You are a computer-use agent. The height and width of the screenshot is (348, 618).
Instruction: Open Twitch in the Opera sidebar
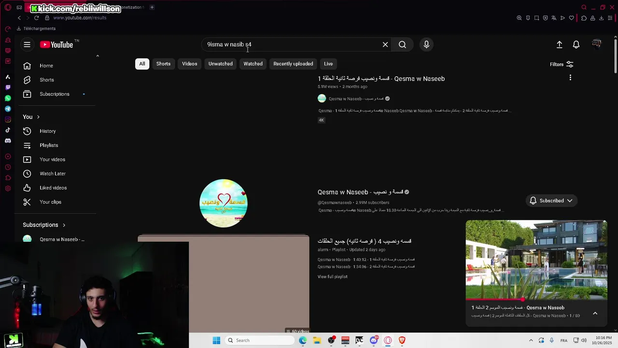coord(8,87)
